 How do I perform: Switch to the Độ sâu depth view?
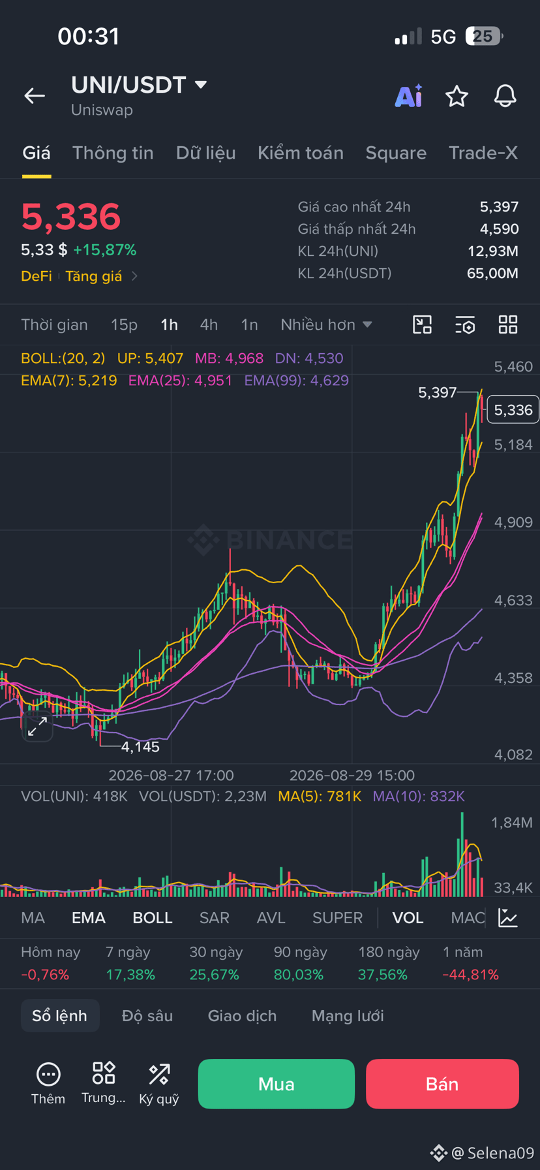(147, 1015)
